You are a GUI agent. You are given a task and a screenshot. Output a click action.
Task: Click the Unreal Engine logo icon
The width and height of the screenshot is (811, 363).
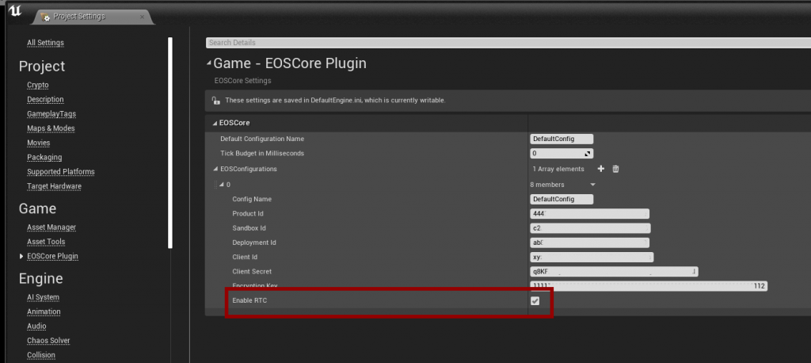[x=14, y=12]
